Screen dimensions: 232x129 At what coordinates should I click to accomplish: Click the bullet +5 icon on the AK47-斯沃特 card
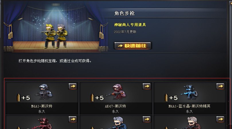[x=97, y=98]
